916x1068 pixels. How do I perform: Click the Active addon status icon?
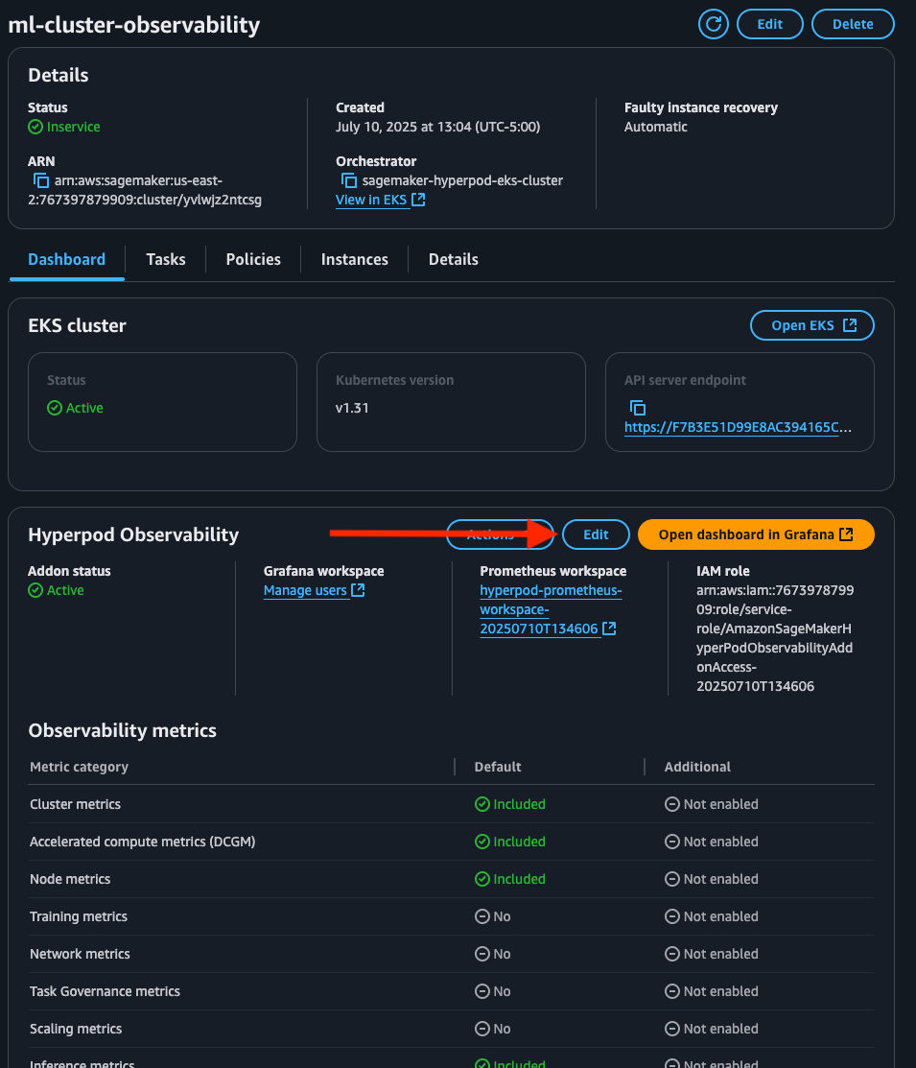[x=35, y=590]
